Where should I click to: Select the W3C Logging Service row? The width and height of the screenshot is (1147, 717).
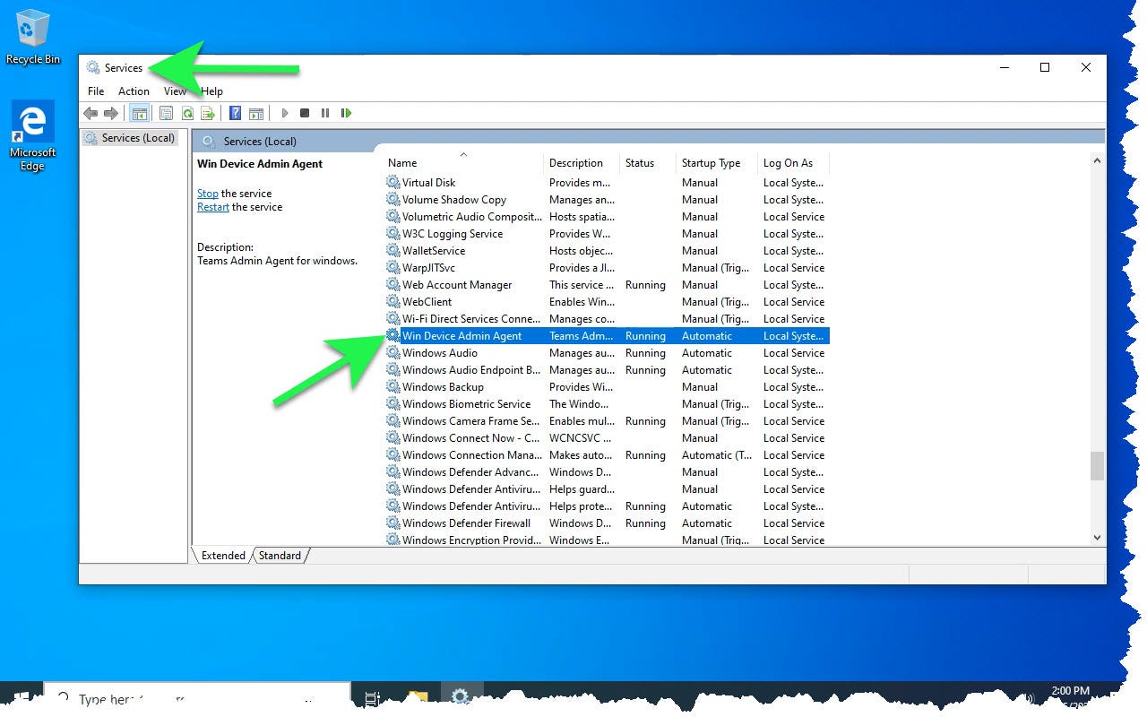point(607,233)
